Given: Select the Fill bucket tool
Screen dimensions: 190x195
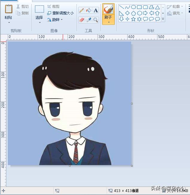Looking at the screenshot, I should click(x=88, y=10).
